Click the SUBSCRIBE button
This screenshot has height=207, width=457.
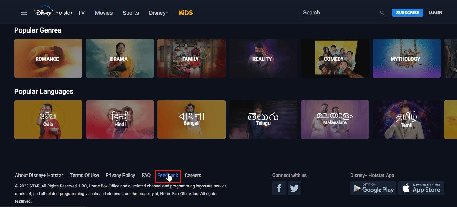[407, 13]
